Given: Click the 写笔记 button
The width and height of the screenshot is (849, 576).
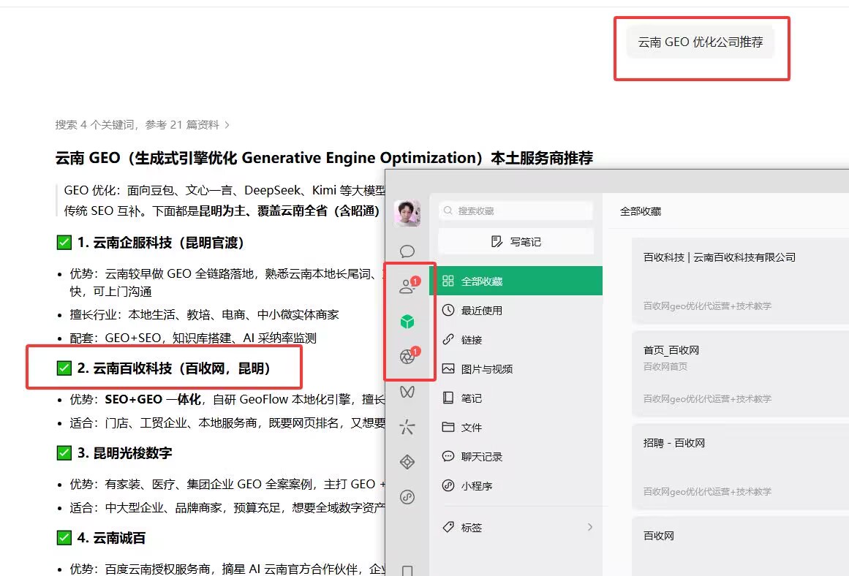Looking at the screenshot, I should pos(516,241).
